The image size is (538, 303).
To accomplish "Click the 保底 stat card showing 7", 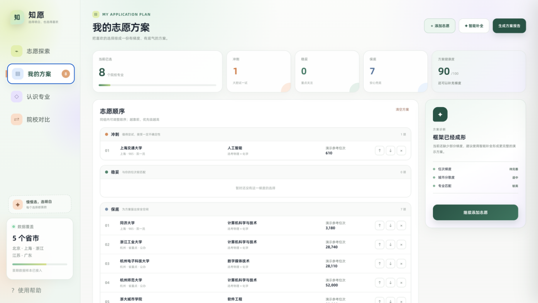I will (396, 71).
